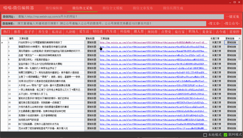This screenshot has height=138, width=243.
Task: Open article link in row 9
Action: pos(154,77)
